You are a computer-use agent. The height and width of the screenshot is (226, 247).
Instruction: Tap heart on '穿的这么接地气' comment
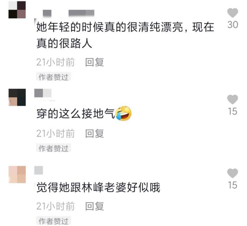[x=233, y=99]
